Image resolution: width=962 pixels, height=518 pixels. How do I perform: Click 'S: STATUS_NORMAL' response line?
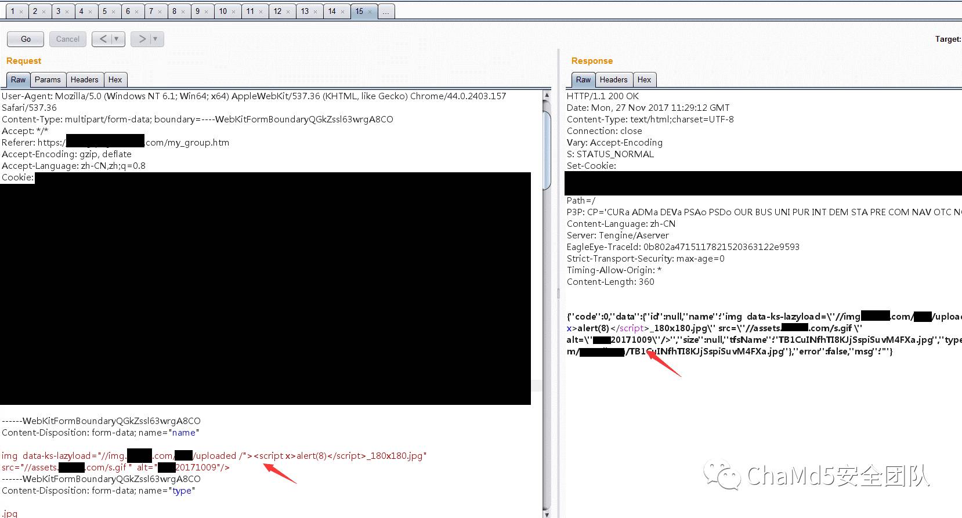610,154
